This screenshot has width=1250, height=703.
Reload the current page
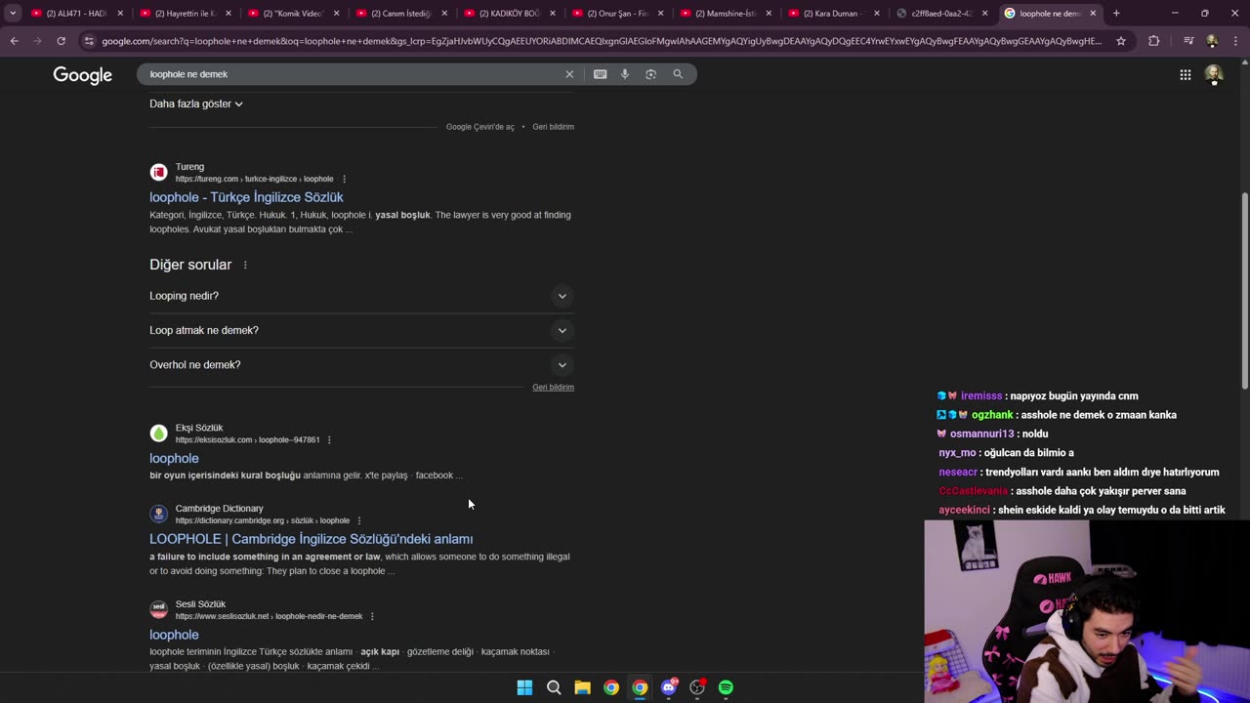[61, 41]
